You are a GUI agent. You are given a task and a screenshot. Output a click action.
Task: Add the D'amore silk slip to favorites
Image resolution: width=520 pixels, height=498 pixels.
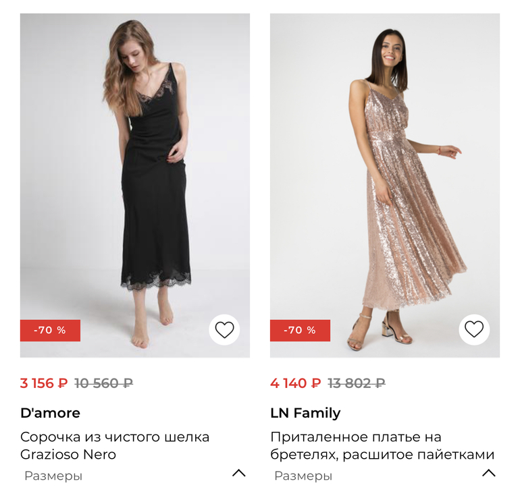coord(224,330)
